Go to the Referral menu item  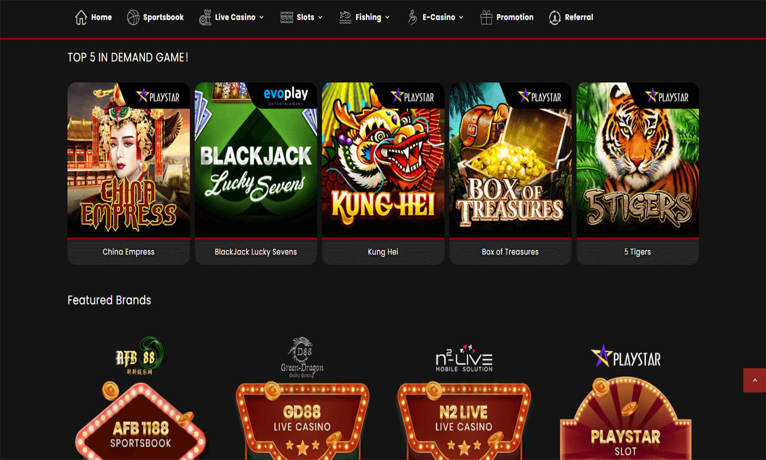(571, 17)
